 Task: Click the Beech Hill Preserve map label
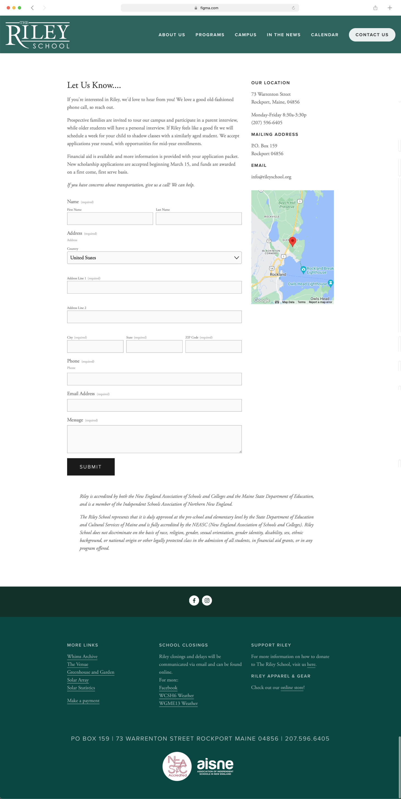(x=287, y=205)
